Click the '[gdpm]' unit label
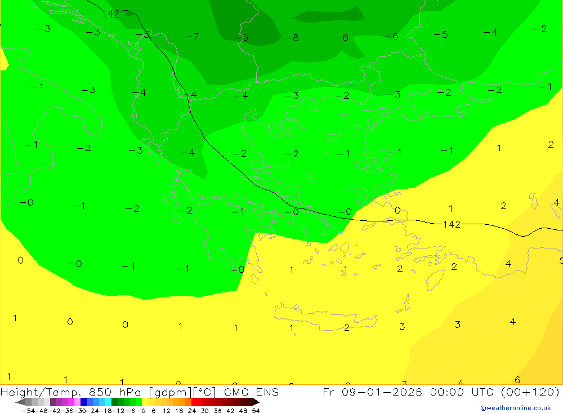 tap(171, 392)
